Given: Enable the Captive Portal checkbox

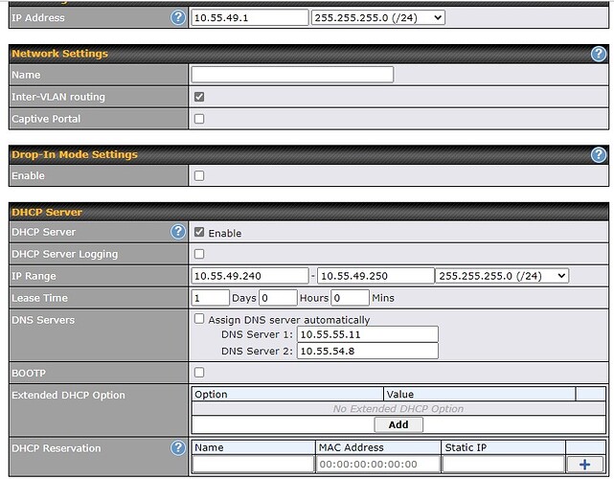Looking at the screenshot, I should pyautogui.click(x=199, y=119).
